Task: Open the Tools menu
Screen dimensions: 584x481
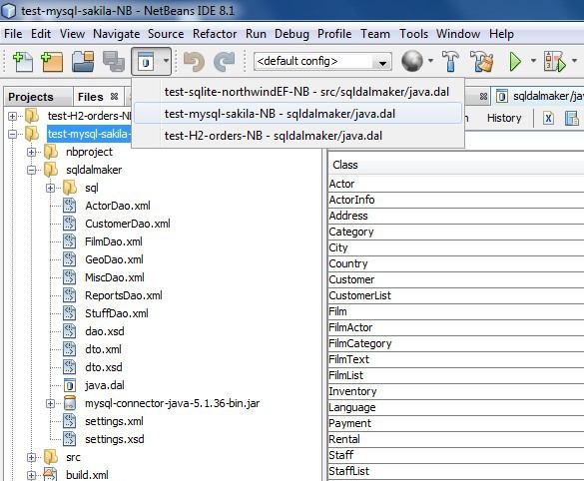Action: point(413,34)
